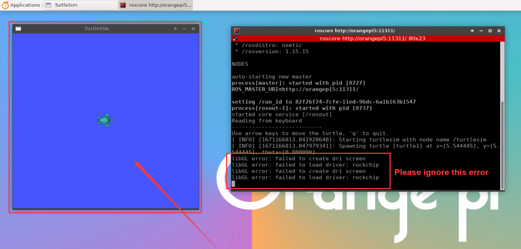Click first 'failed to create dri screen' line
Image resolution: width=521 pixels, height=249 pixels.
point(299,159)
